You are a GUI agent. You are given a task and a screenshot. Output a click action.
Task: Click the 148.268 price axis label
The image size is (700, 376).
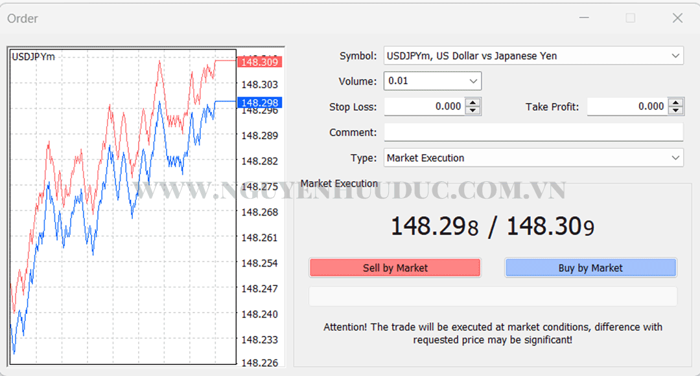point(259,212)
